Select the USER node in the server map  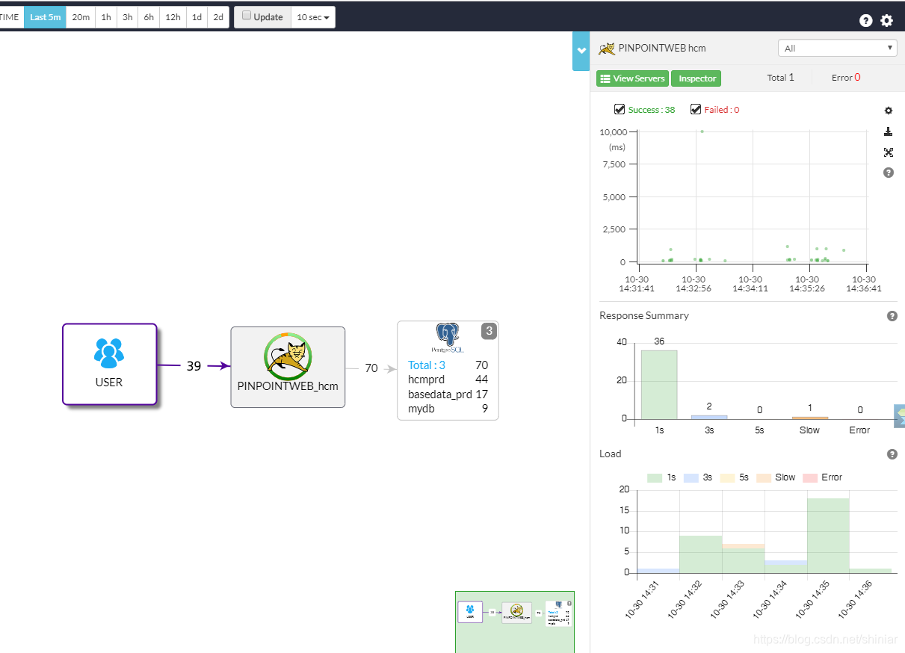point(109,364)
